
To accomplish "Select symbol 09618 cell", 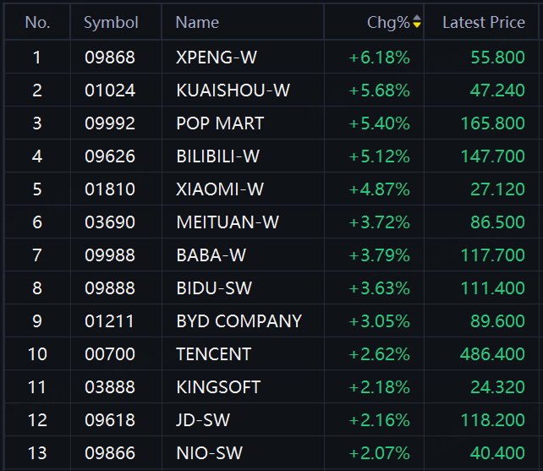I will pos(110,420).
